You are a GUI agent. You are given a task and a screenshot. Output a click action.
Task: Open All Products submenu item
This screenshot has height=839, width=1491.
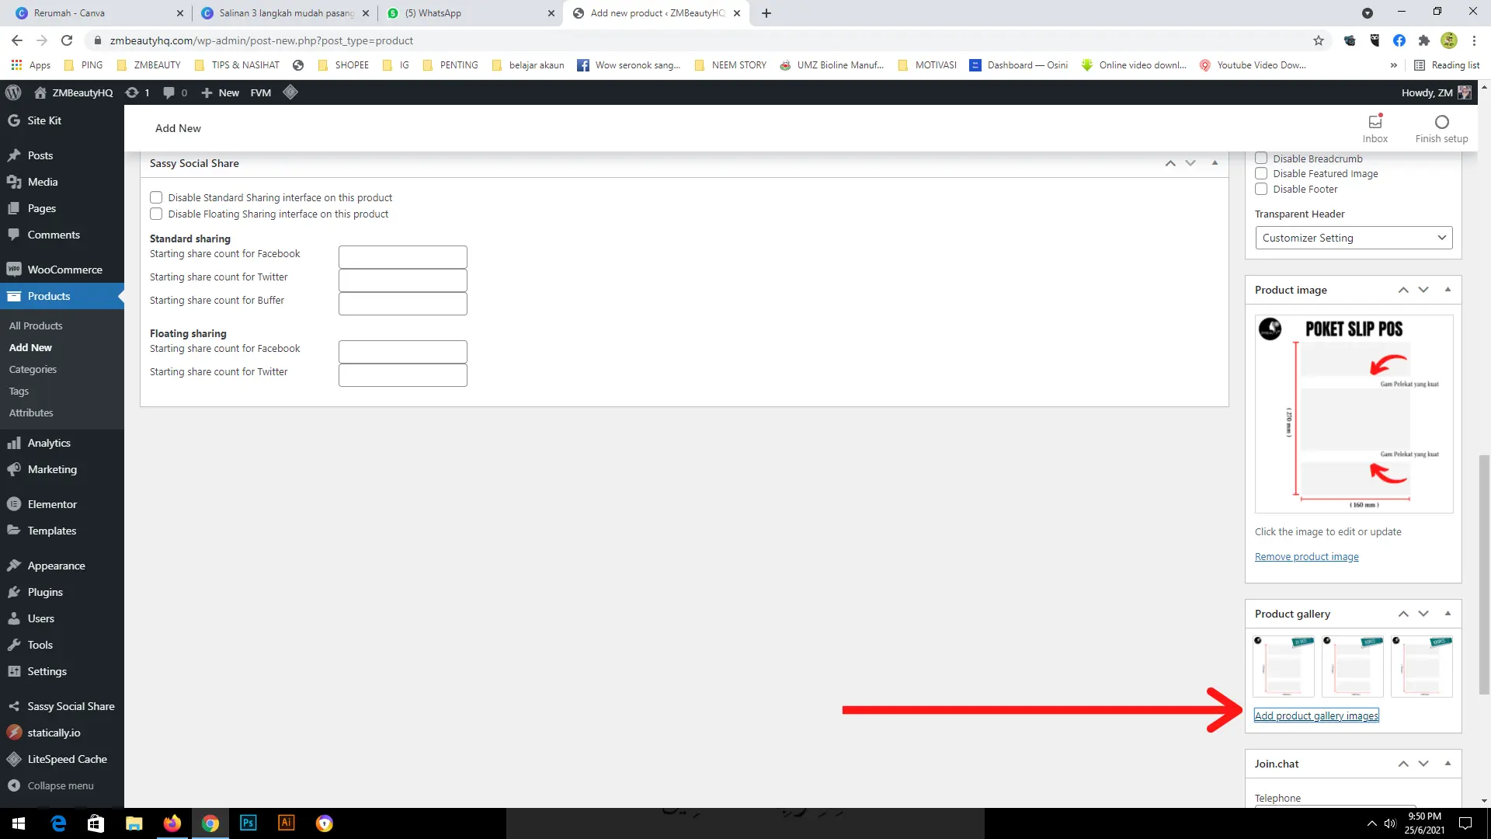click(36, 326)
